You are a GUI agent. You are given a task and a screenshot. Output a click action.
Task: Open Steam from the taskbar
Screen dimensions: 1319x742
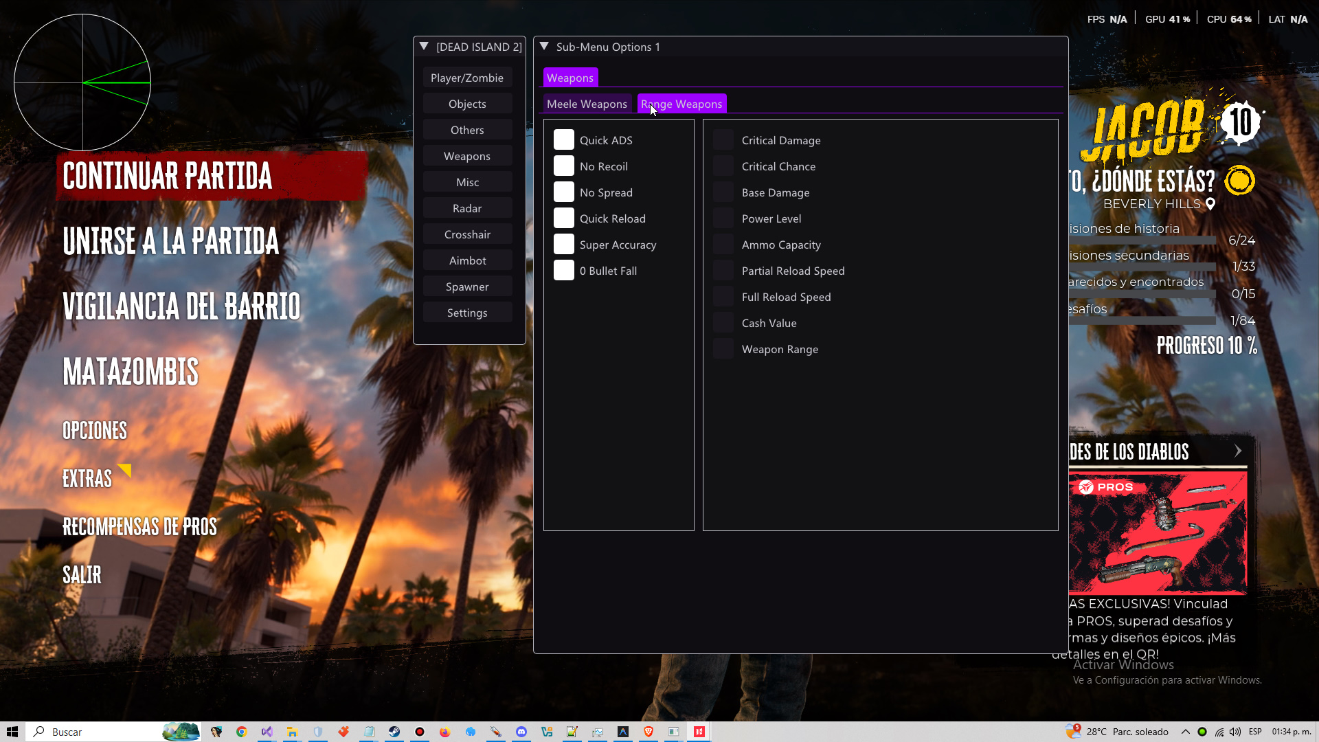click(x=394, y=732)
